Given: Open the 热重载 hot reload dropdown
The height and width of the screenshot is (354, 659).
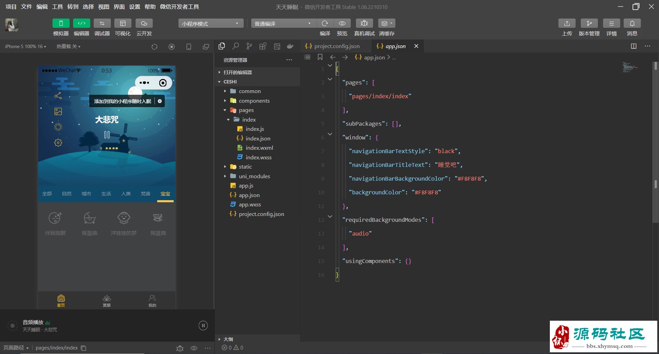Looking at the screenshot, I should [x=68, y=46].
